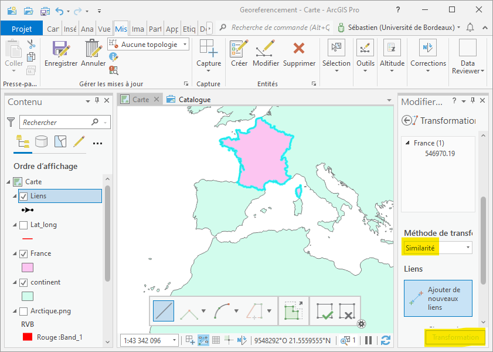This screenshot has height=352, width=493.
Task: Click the Rechercher search field in Contenu
Action: coord(56,122)
